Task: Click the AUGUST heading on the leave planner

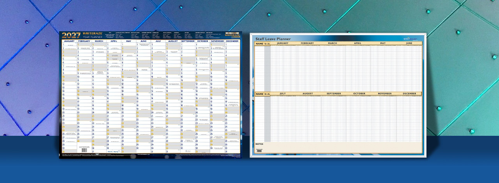Action: [x=308, y=94]
